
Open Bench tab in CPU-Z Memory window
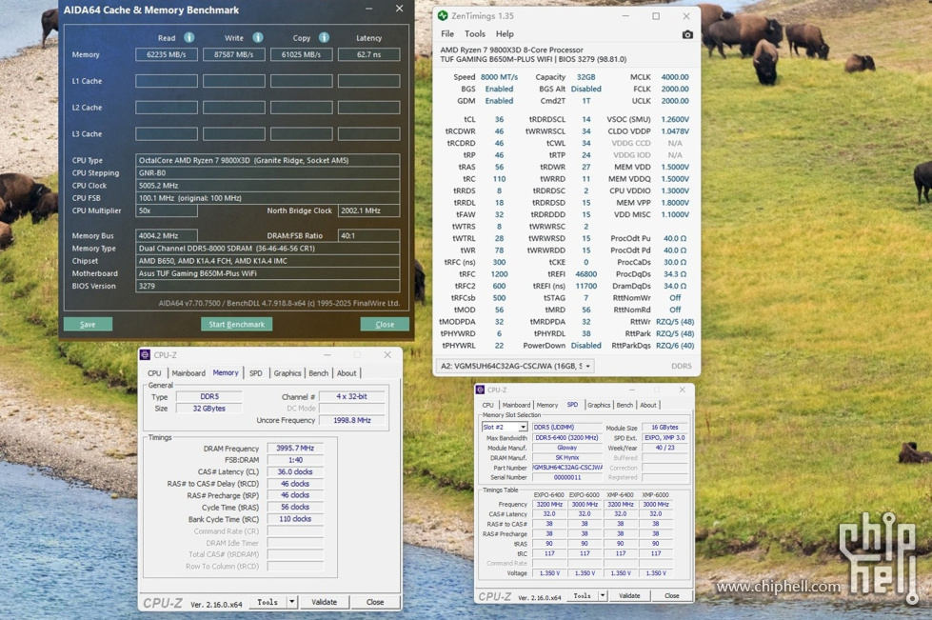319,373
